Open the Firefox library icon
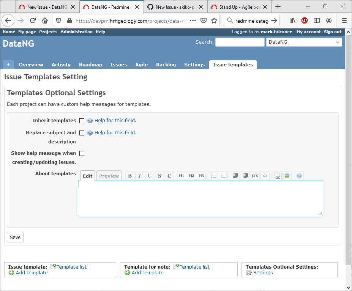This screenshot has height=291, width=352. point(292,20)
